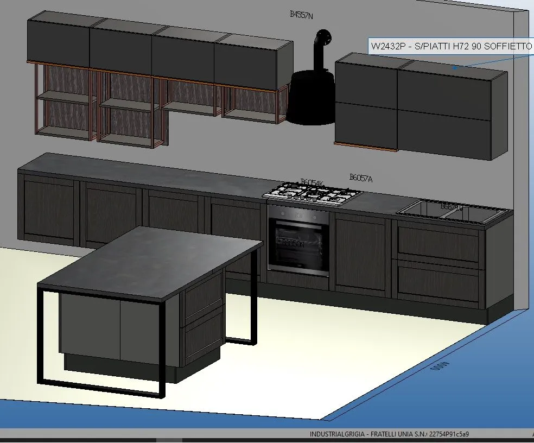Click the gas hob on countertop
The image size is (534, 443).
(x=312, y=194)
